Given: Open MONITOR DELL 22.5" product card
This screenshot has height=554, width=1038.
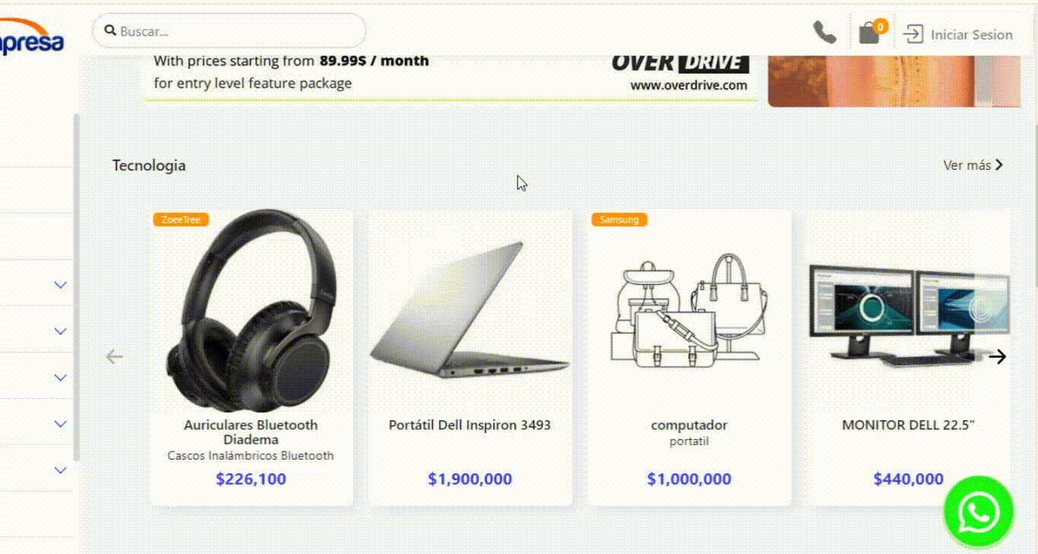Looking at the screenshot, I should click(909, 357).
